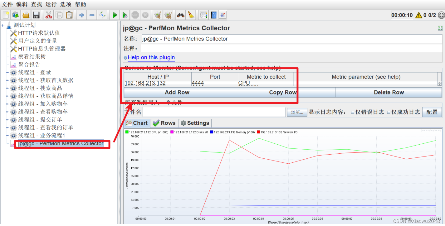Click the Delete Row button
This screenshot has height=226, width=445.
click(389, 93)
